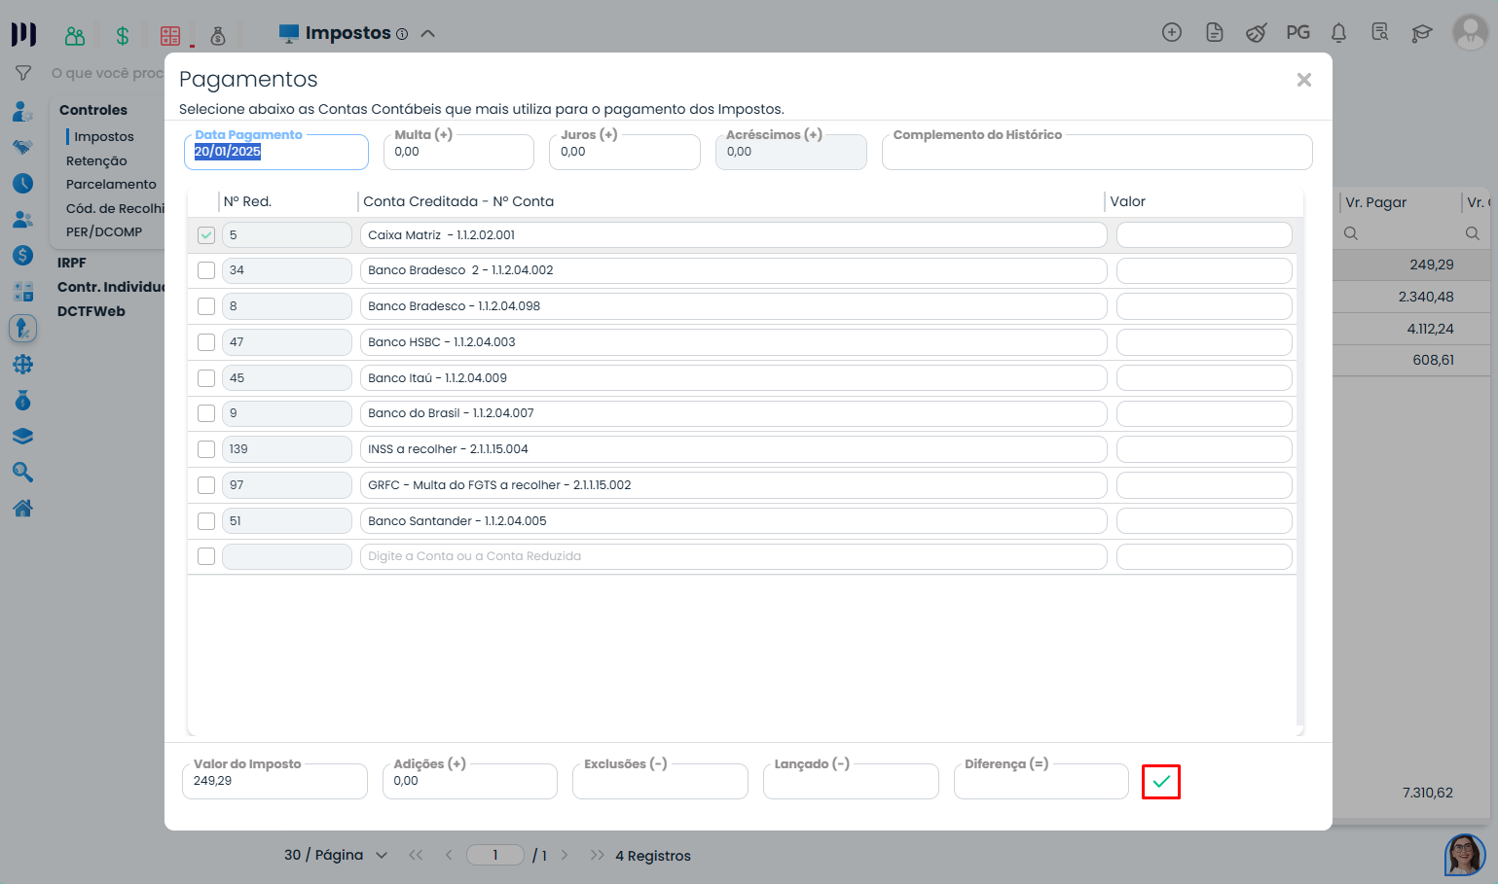Open the green dollar sign module

[123, 36]
